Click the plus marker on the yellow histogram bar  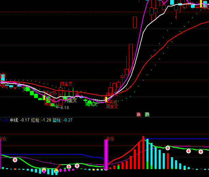44,169
